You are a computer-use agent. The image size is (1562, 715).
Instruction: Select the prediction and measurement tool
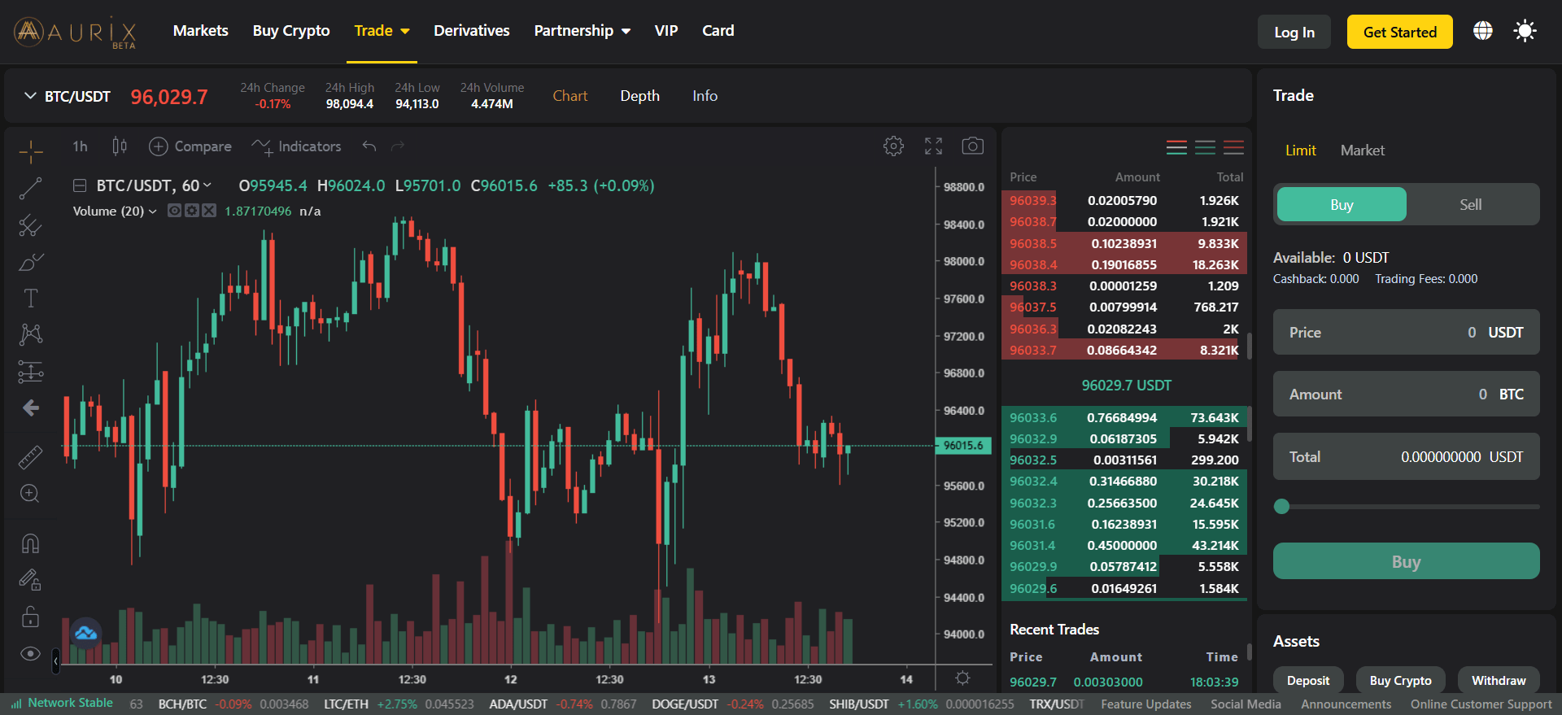[x=31, y=372]
